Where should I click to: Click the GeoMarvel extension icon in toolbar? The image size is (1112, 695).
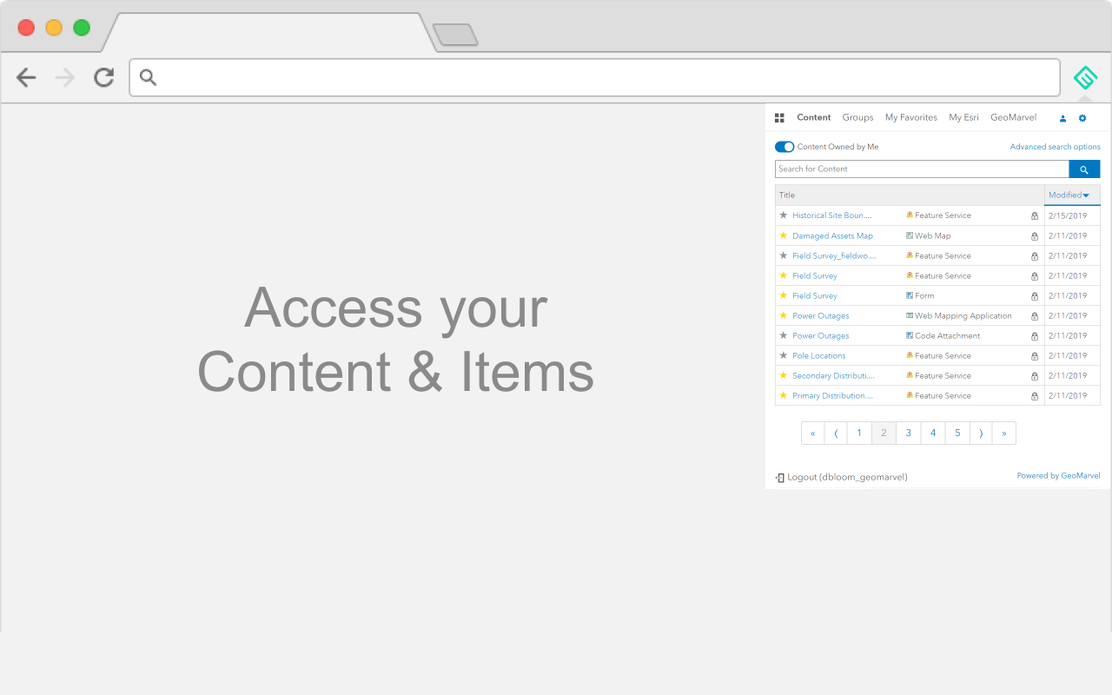click(x=1086, y=78)
